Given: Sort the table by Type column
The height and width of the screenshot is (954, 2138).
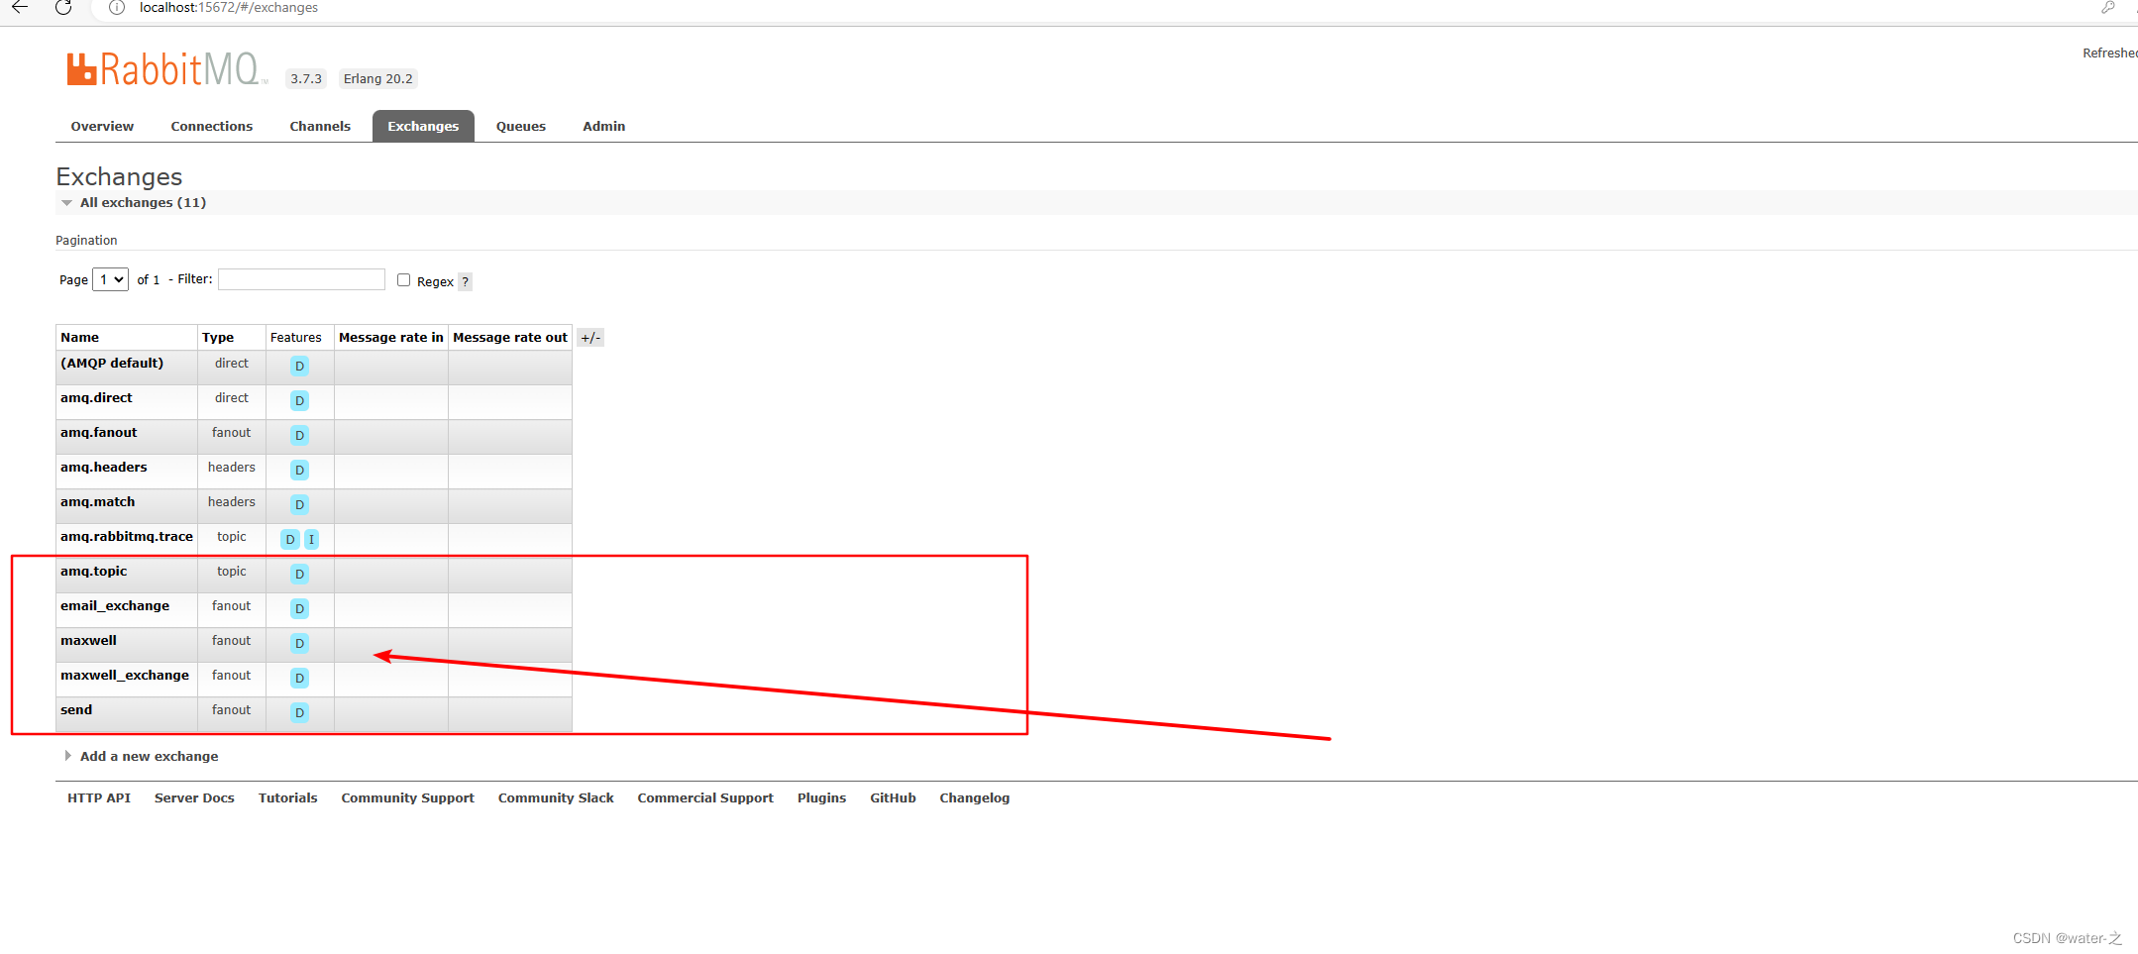Looking at the screenshot, I should coord(218,338).
